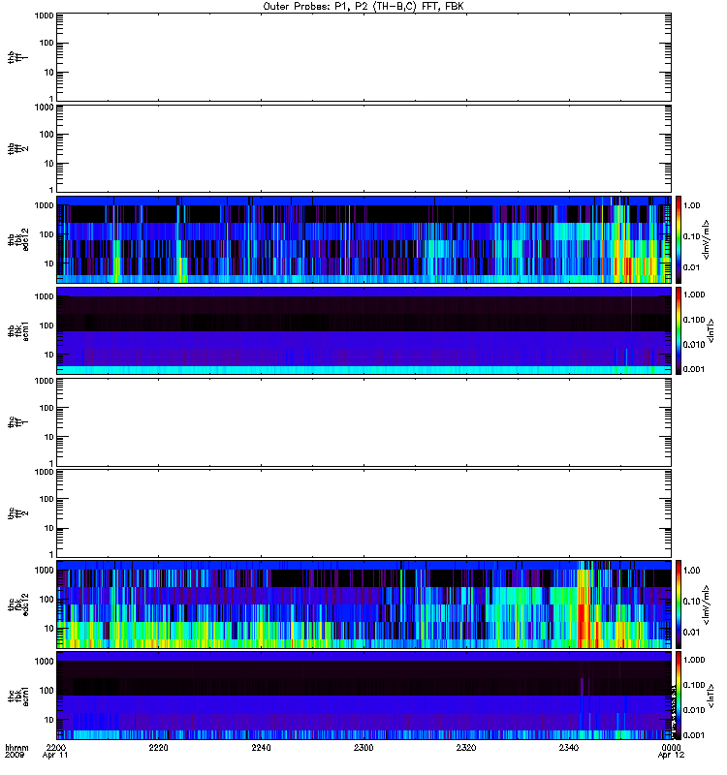Click the 2240 time axis label
The image size is (727, 775).
[x=261, y=748]
